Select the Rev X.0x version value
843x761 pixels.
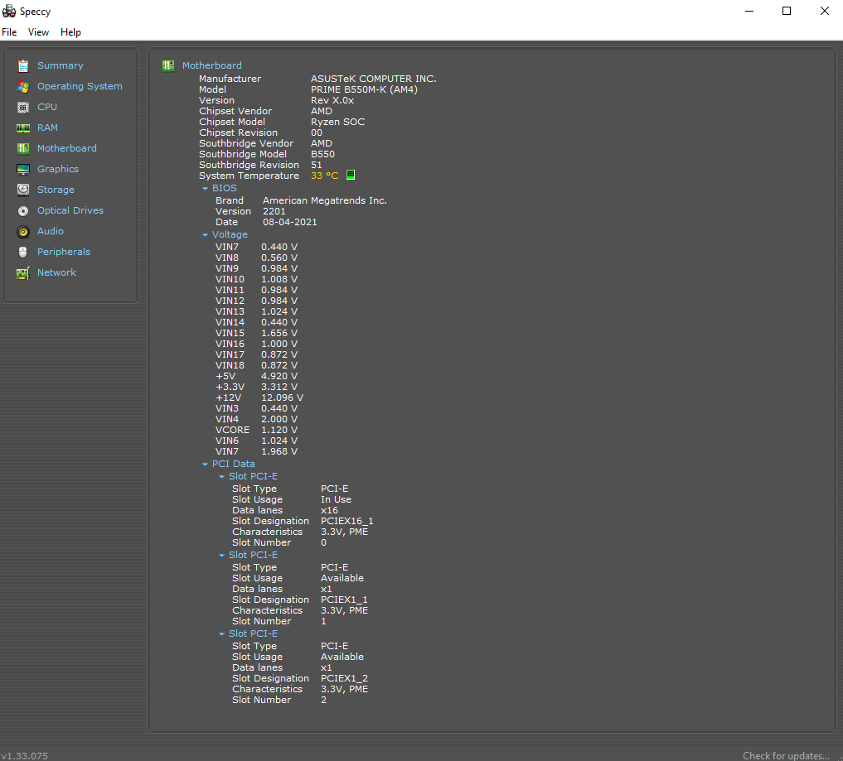point(332,100)
